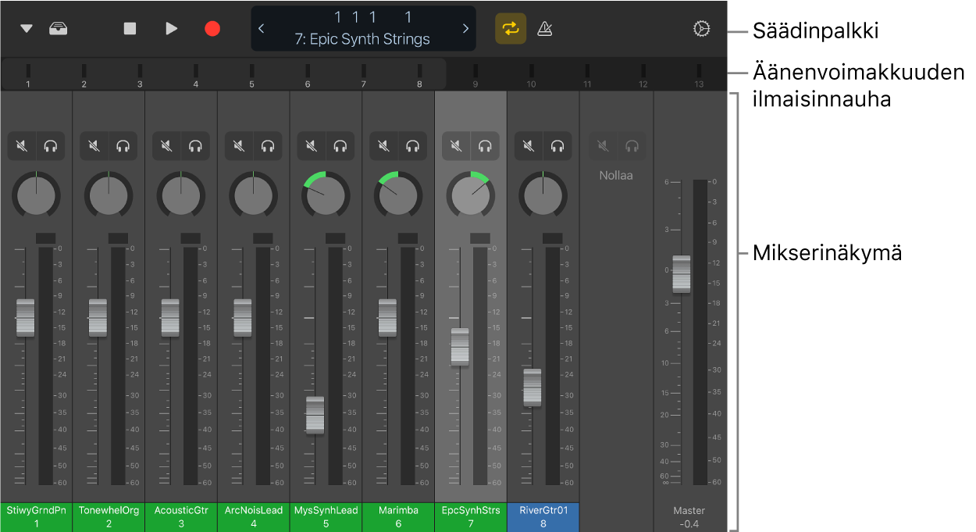Solo the RiverGtr01 channel
The image size is (976, 532).
click(x=557, y=145)
